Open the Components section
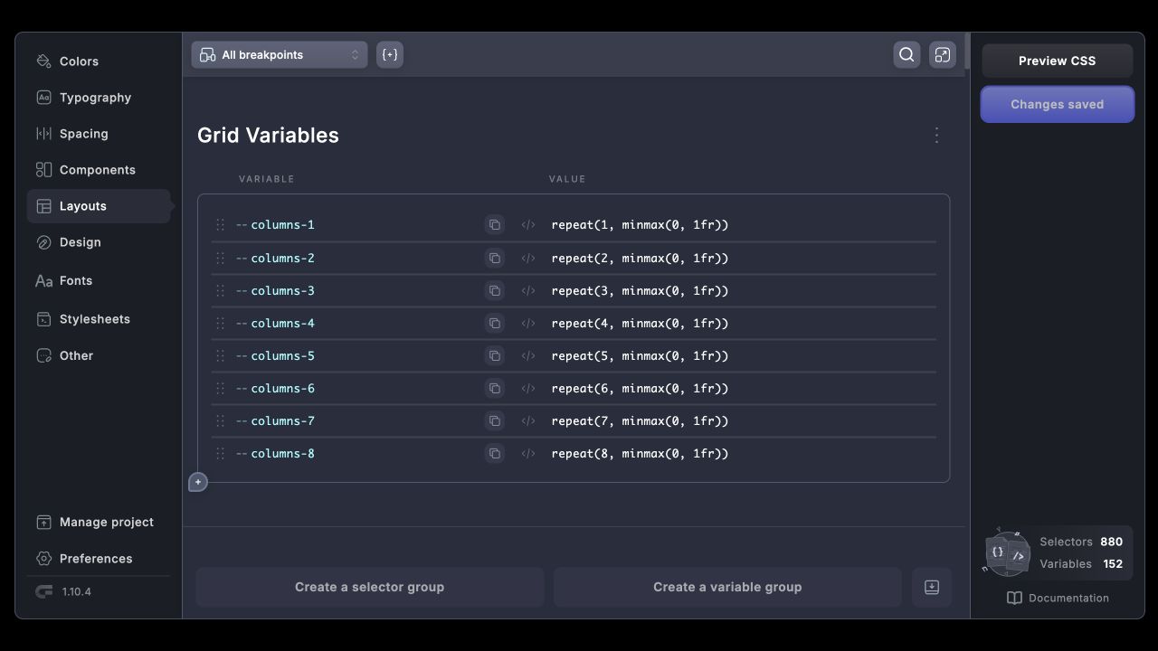Image resolution: width=1158 pixels, height=651 pixels. click(99, 170)
